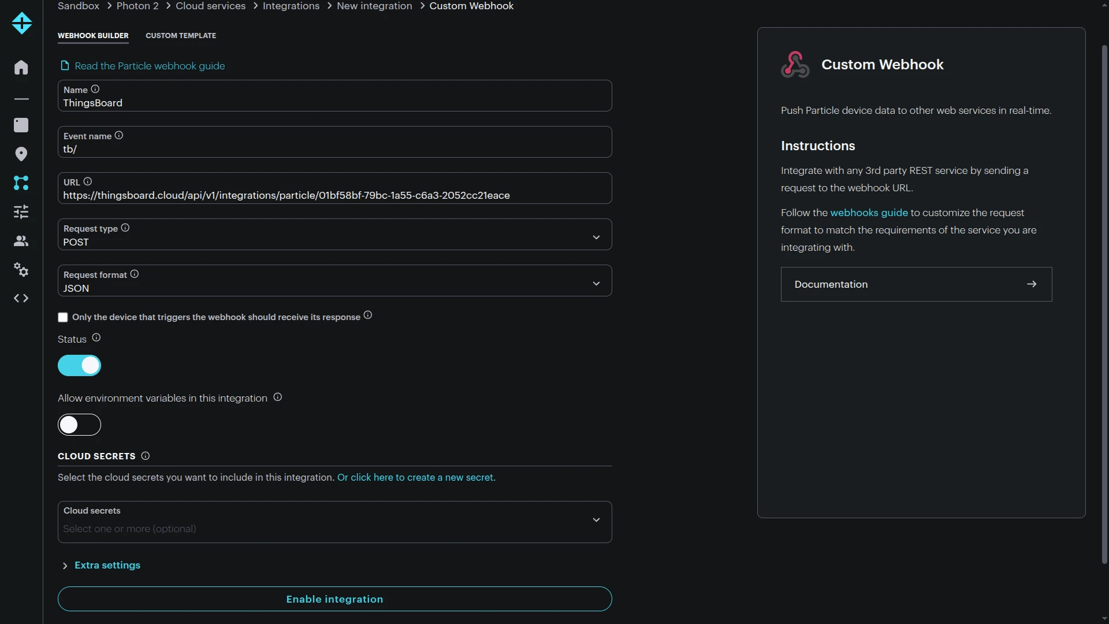
Task: Switch to Custom Template tab
Action: 181,36
